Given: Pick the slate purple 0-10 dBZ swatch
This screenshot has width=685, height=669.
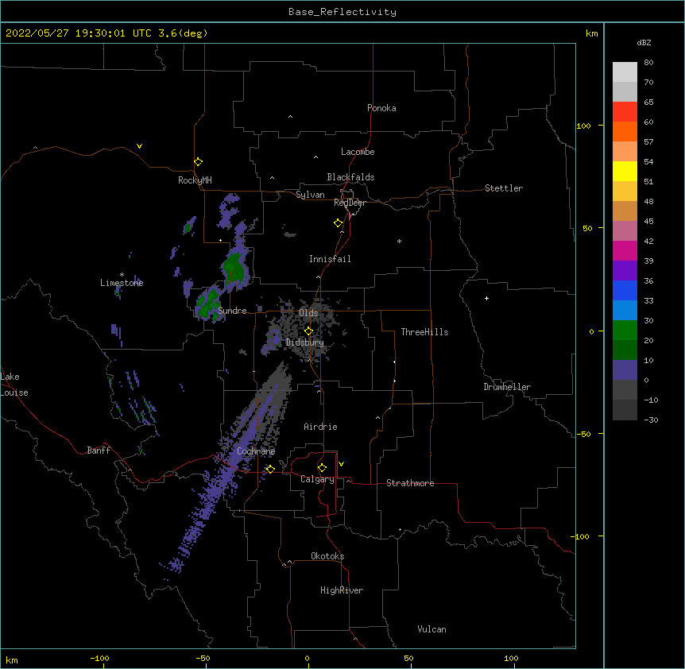Looking at the screenshot, I should click(625, 370).
